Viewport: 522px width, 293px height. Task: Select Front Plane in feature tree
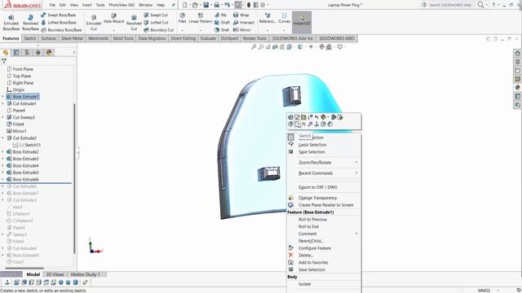[x=20, y=69]
